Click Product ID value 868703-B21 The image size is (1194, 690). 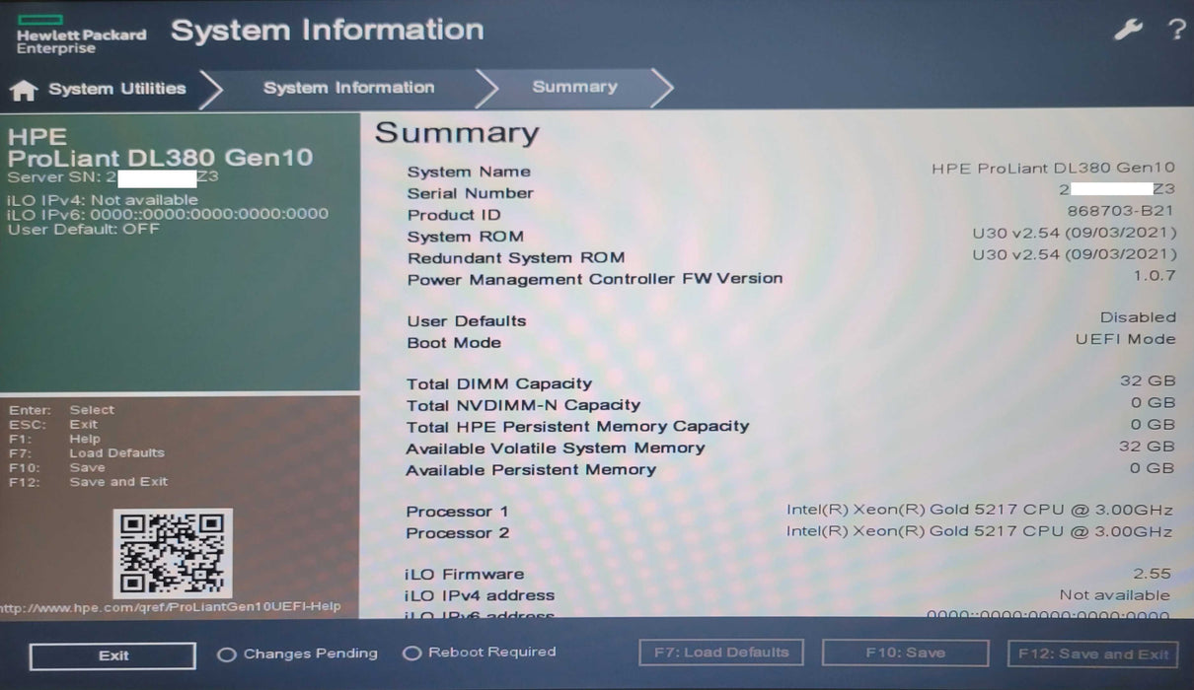click(x=1121, y=211)
